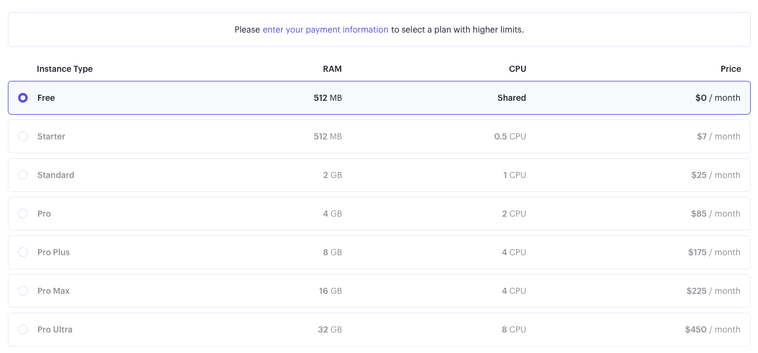Pick the Pro plan radio button

(23, 214)
